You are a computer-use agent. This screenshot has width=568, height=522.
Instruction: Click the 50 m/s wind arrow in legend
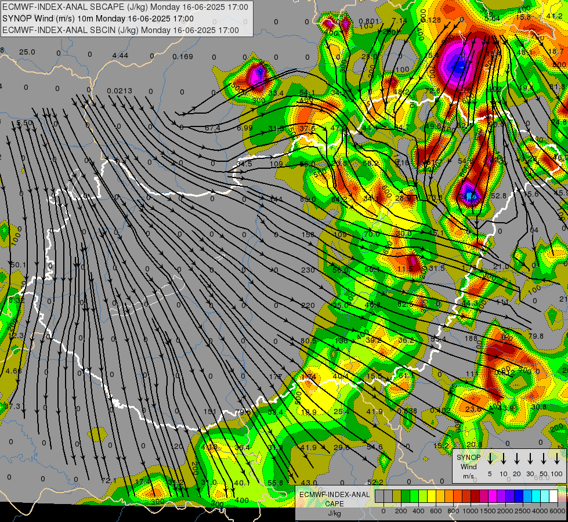(x=544, y=458)
